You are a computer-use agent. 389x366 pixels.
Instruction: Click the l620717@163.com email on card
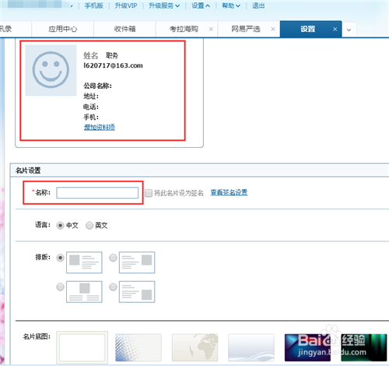(x=113, y=65)
